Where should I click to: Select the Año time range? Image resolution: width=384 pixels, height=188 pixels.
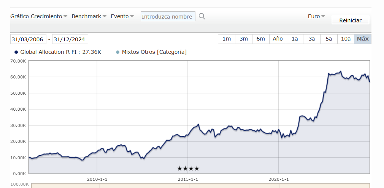pos(278,39)
